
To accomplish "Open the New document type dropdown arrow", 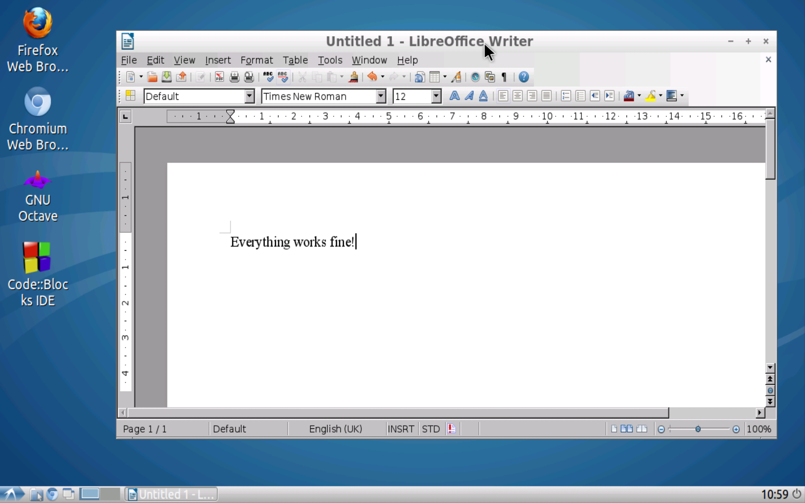I will [x=141, y=77].
